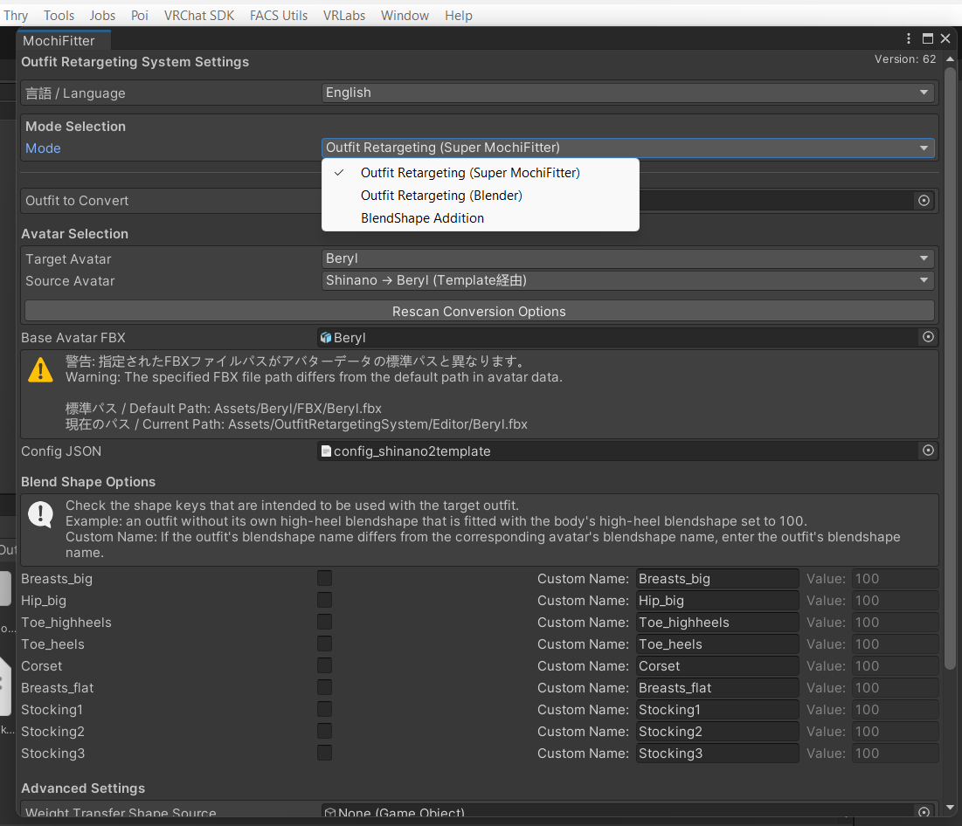Enable the Hip_big blend shape checkbox
This screenshot has width=962, height=826.
coord(324,600)
